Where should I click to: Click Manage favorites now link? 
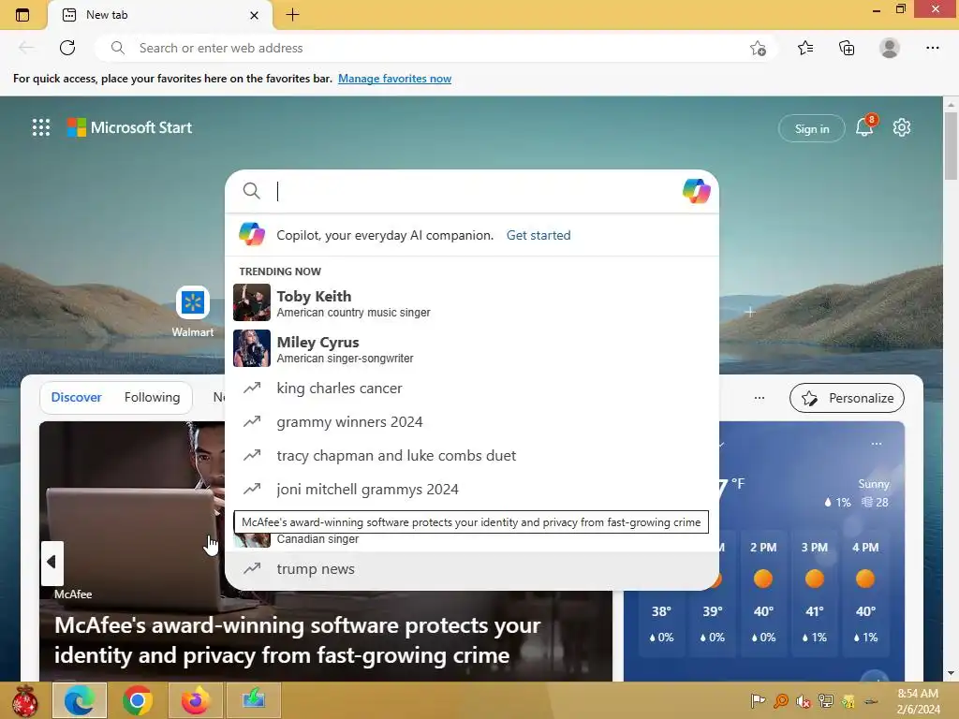coord(394,79)
